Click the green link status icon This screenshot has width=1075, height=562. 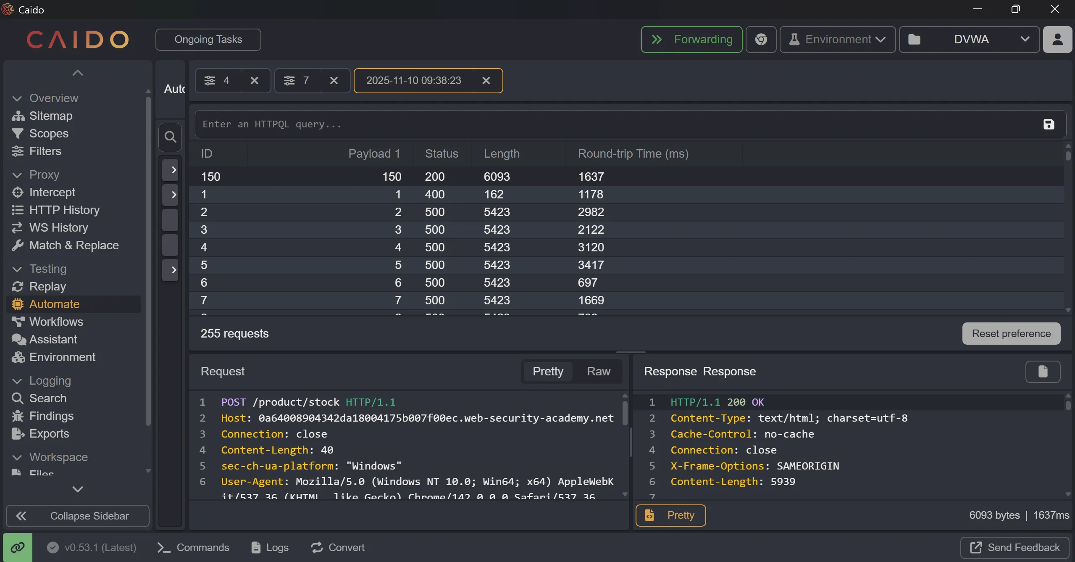(18, 547)
